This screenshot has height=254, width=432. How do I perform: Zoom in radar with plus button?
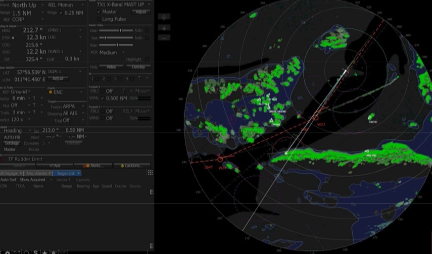164,28
